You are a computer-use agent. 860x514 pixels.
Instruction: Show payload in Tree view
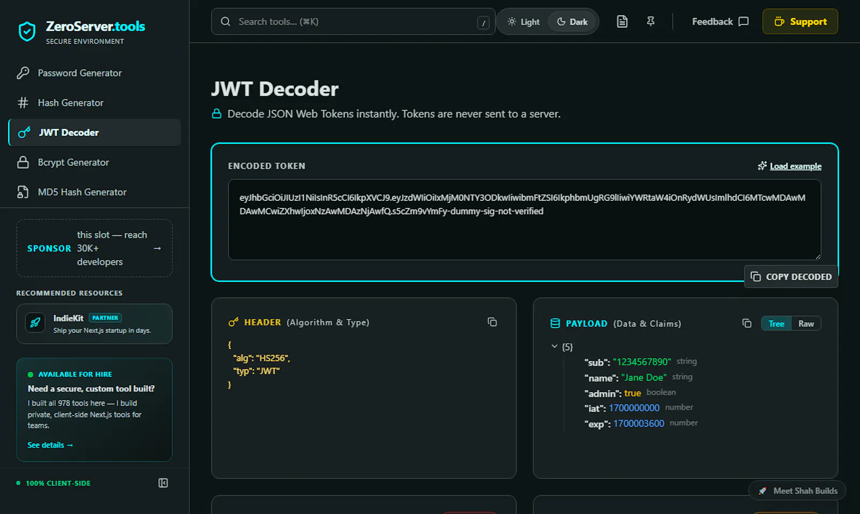(776, 323)
